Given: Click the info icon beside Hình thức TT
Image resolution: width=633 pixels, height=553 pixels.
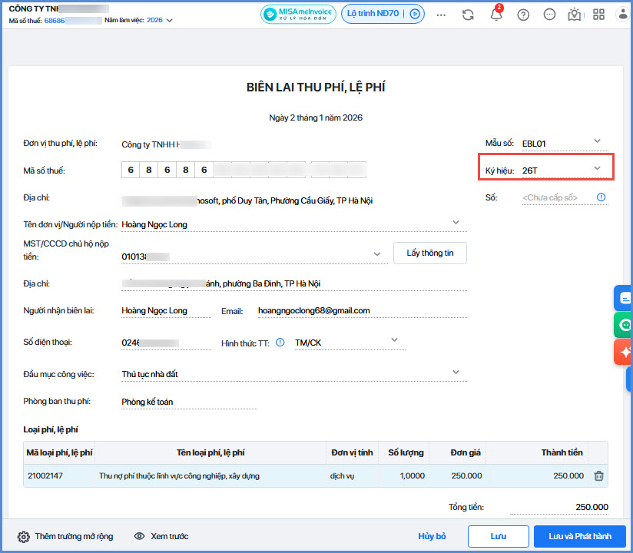Looking at the screenshot, I should (280, 343).
